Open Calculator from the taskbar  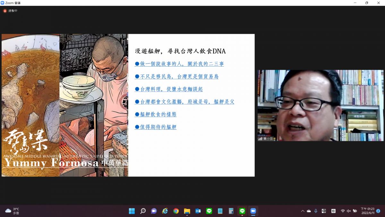point(231,211)
